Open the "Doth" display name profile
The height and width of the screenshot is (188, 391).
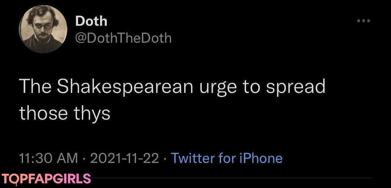91,21
